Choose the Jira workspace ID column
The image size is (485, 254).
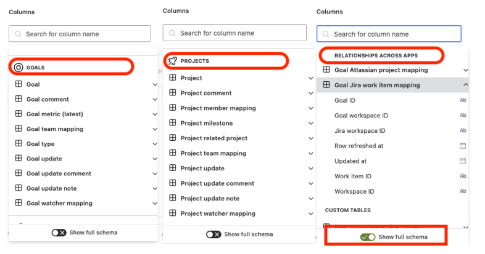[360, 130]
